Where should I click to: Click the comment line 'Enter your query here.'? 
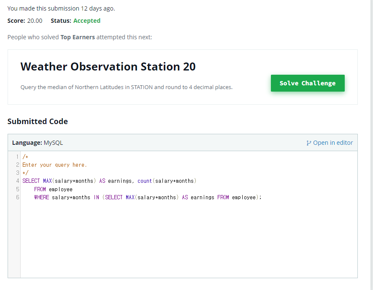[x=55, y=165]
